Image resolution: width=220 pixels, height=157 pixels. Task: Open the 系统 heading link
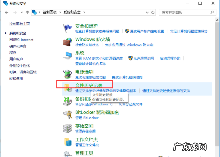[80, 53]
